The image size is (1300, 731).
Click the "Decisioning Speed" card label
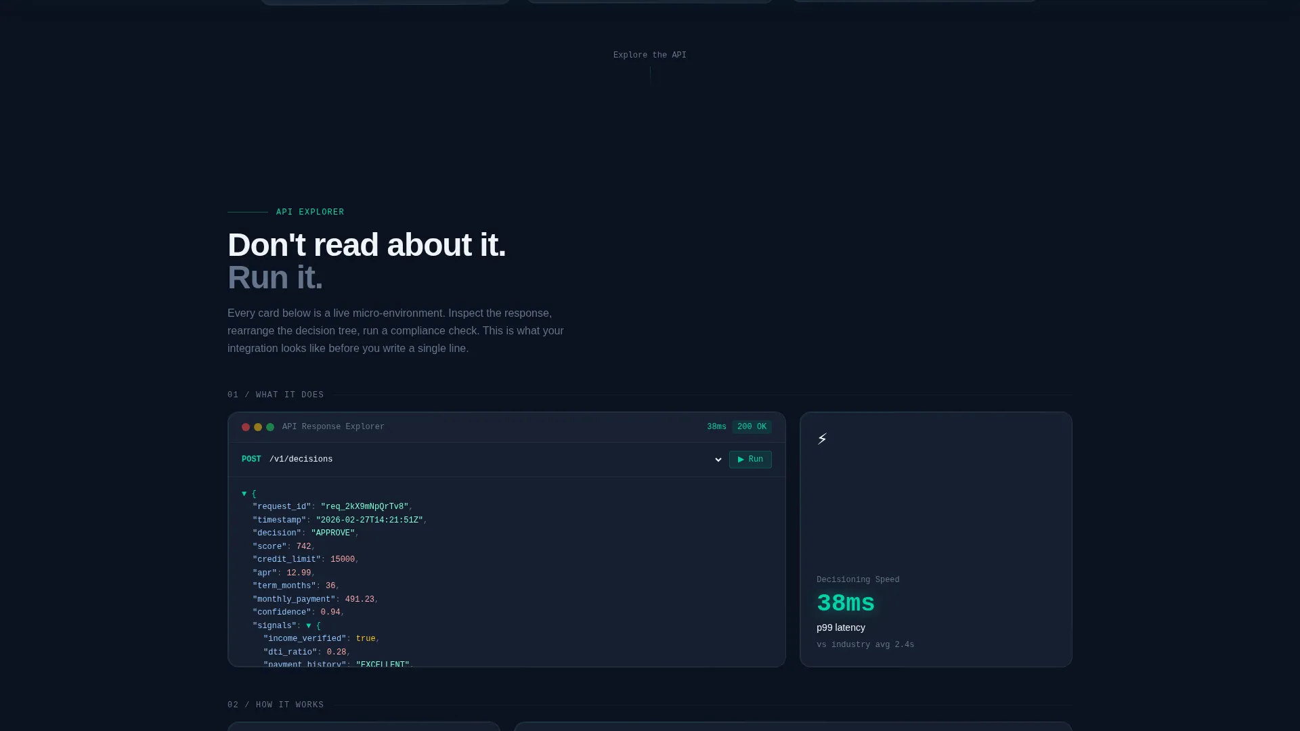[858, 580]
